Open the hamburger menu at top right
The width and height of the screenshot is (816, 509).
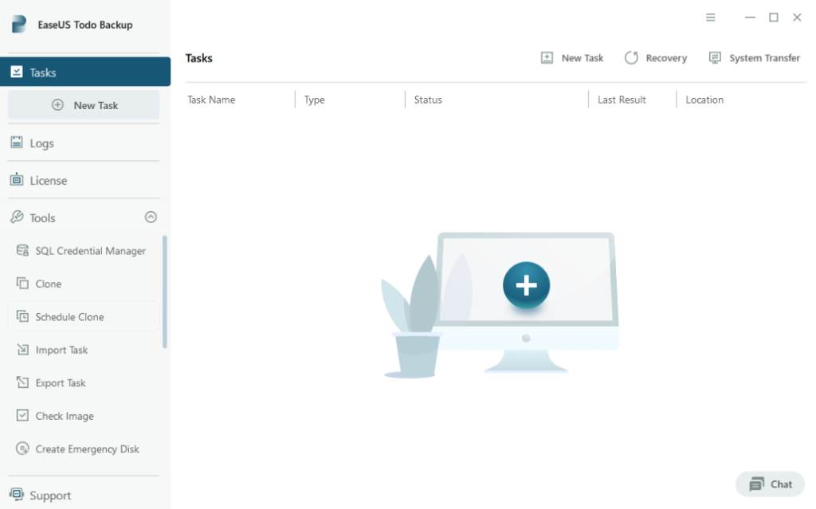(710, 17)
